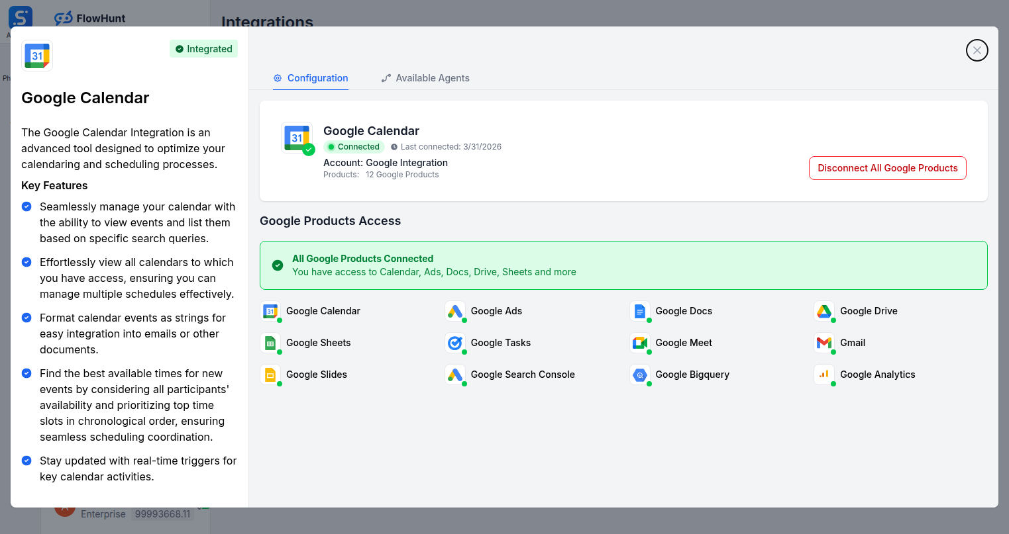The height and width of the screenshot is (534, 1009).
Task: Click the Integrated status badge
Action: (x=203, y=48)
